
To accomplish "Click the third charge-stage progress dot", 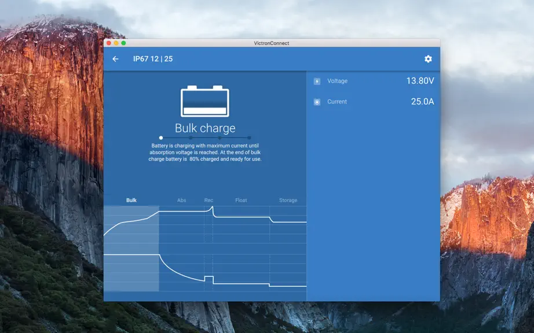I will click(220, 138).
